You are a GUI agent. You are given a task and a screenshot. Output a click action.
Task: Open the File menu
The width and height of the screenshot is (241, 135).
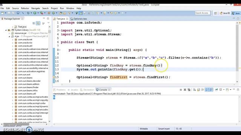(2, 8)
